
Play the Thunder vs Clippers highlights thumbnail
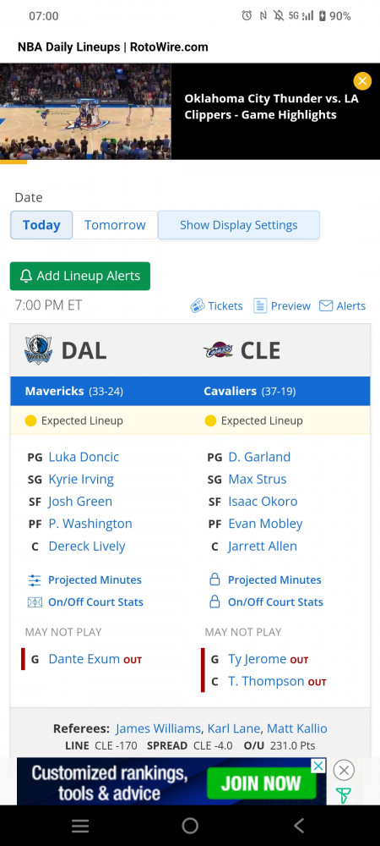(85, 111)
